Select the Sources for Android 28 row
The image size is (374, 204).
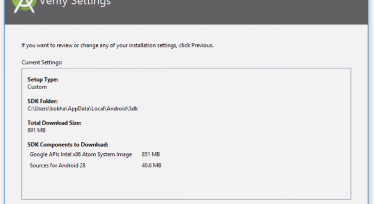point(57,165)
